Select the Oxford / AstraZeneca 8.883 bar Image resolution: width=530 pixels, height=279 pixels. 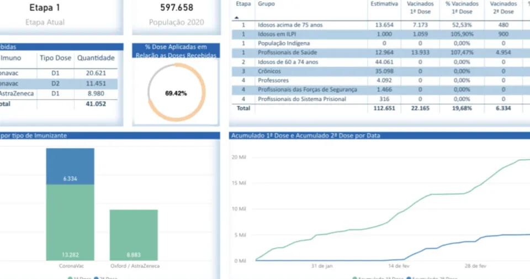(134, 235)
